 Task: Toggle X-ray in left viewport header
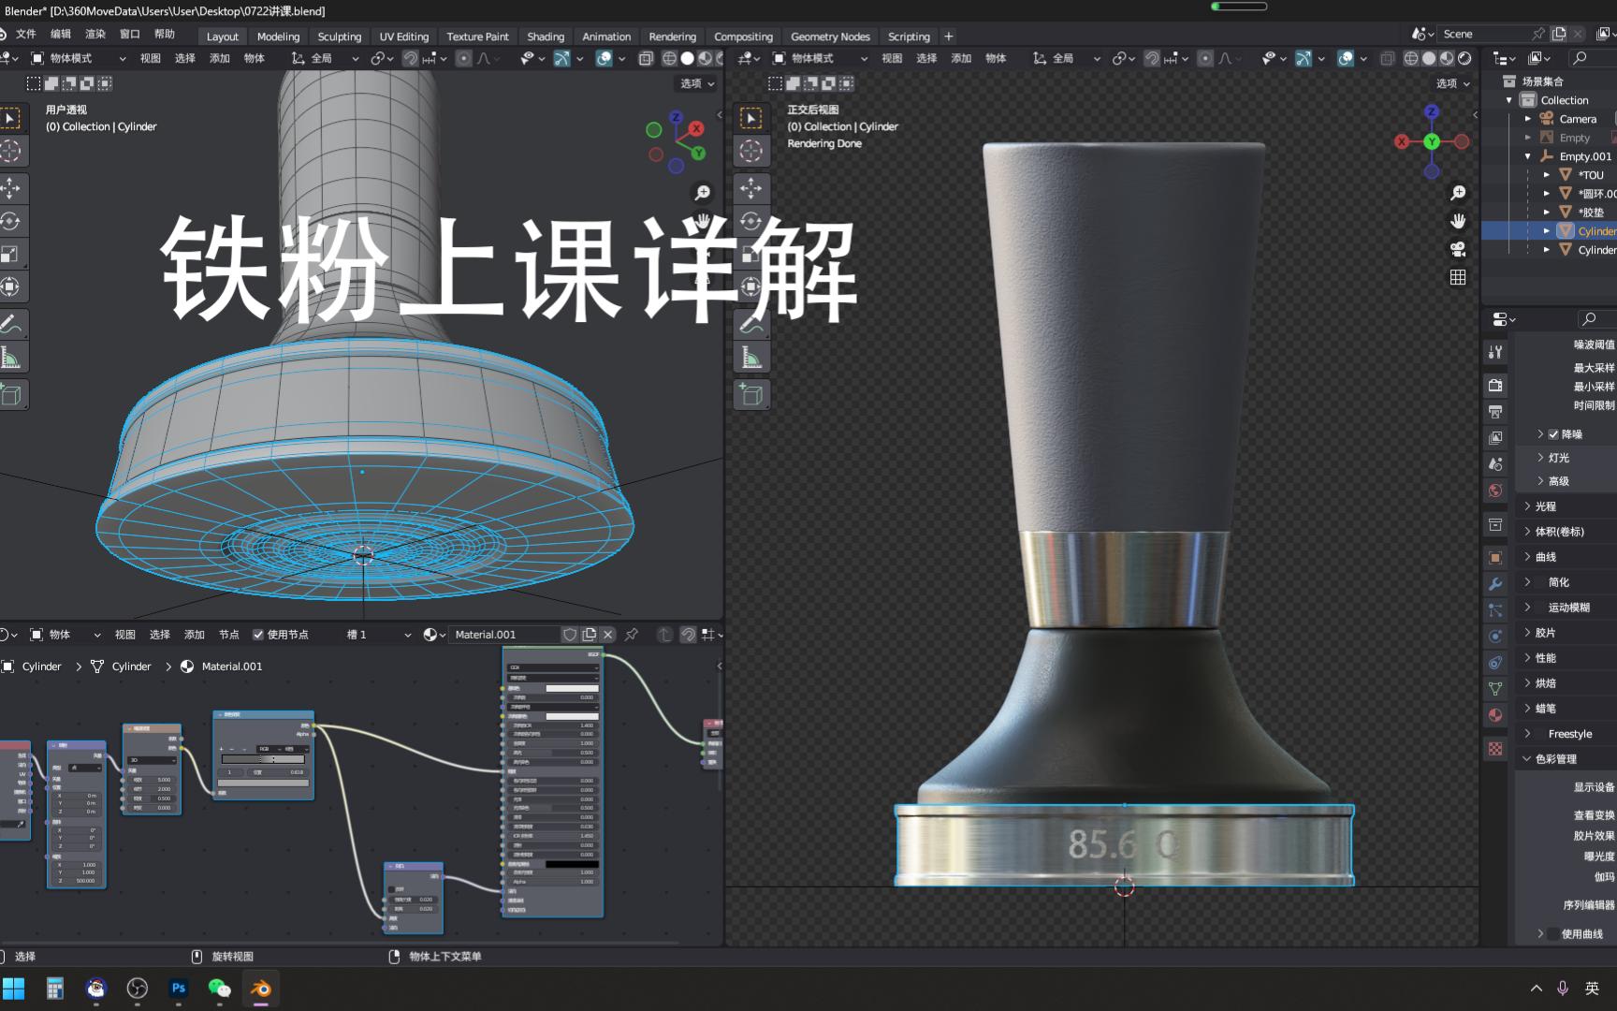(x=646, y=58)
